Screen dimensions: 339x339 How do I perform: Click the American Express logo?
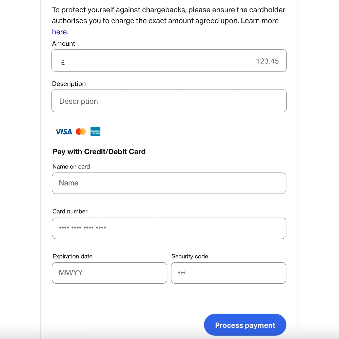click(x=95, y=131)
